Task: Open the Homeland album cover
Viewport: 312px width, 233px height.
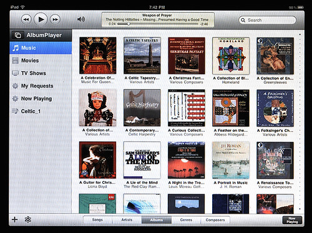Action: pos(231,56)
